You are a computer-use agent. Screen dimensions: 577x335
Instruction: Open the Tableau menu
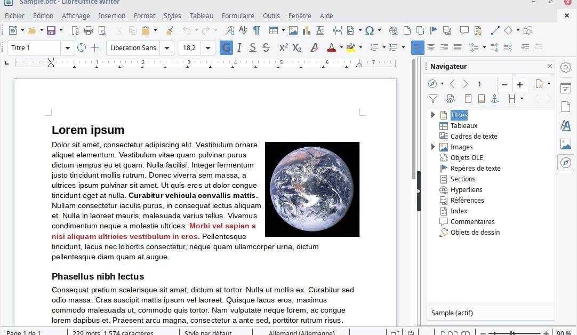tap(201, 15)
